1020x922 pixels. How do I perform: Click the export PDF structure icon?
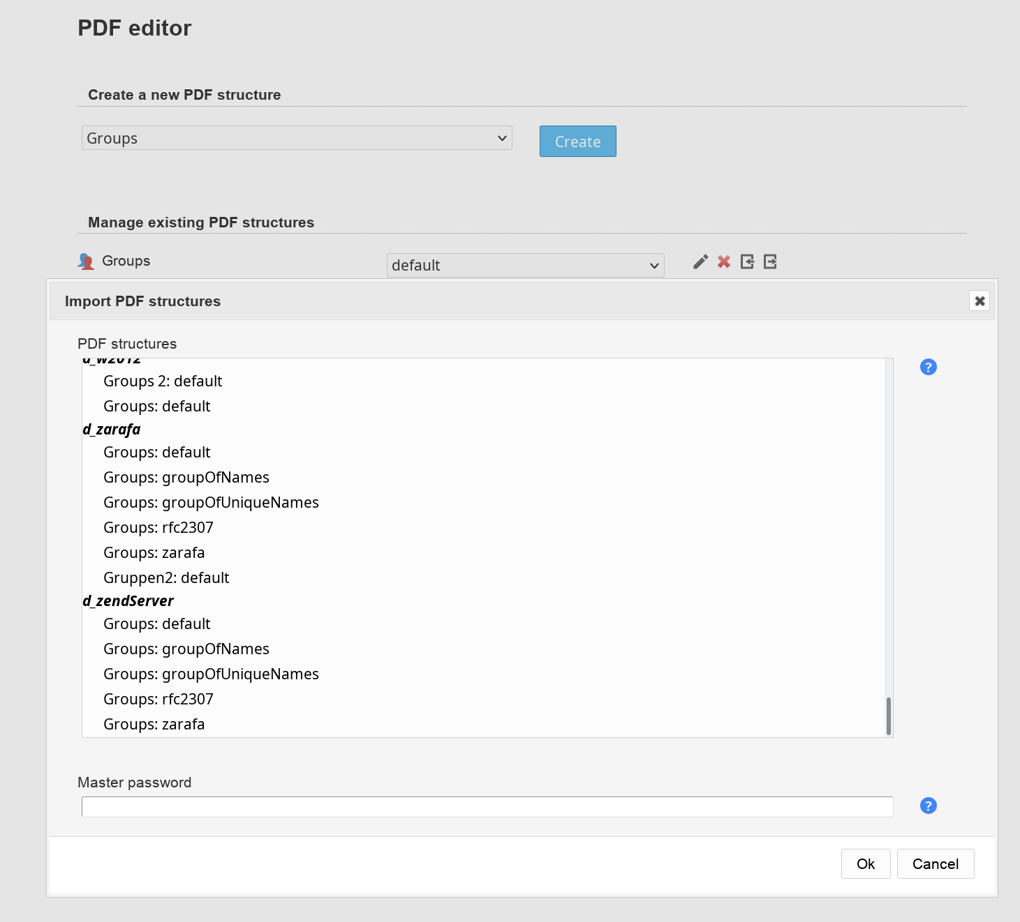pyautogui.click(x=770, y=262)
